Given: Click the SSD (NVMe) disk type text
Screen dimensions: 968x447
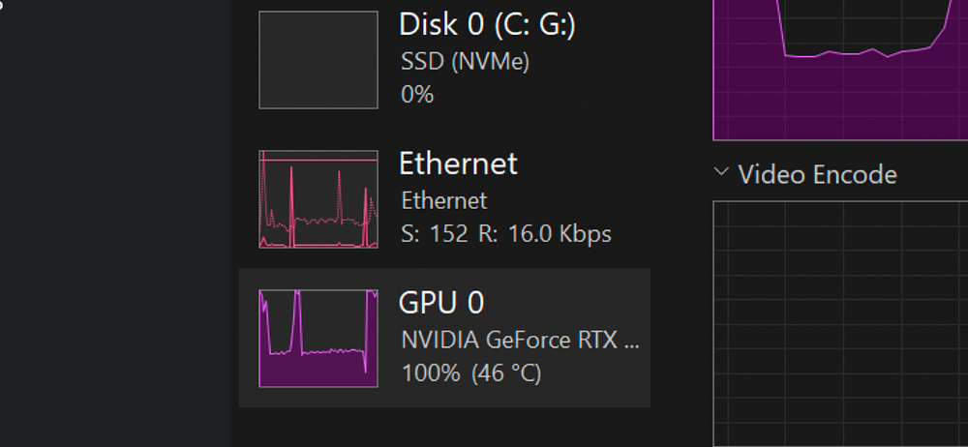Looking at the screenshot, I should pos(465,62).
